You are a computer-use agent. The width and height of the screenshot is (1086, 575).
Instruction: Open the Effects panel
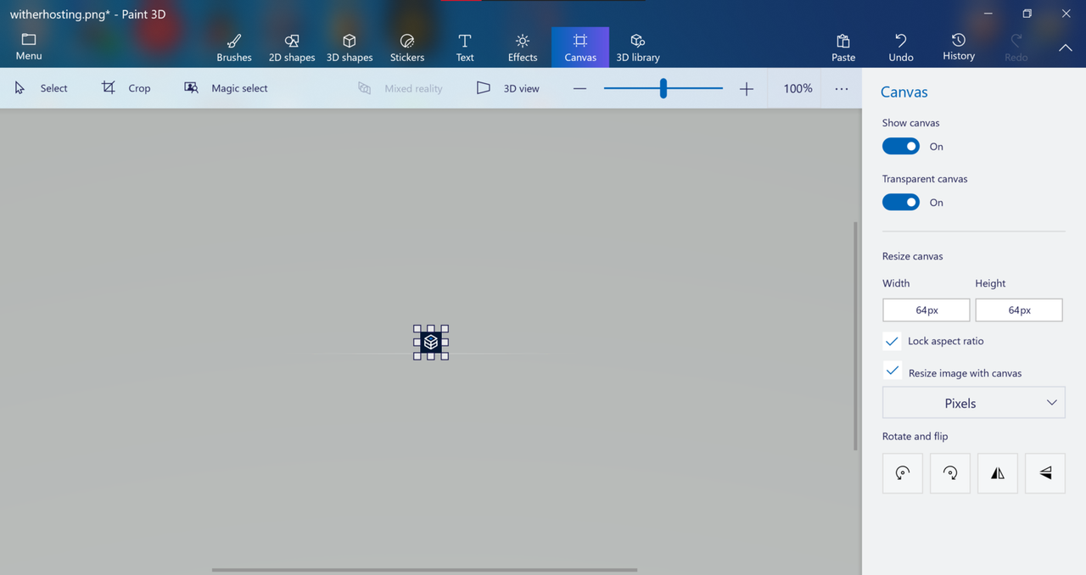coord(523,47)
